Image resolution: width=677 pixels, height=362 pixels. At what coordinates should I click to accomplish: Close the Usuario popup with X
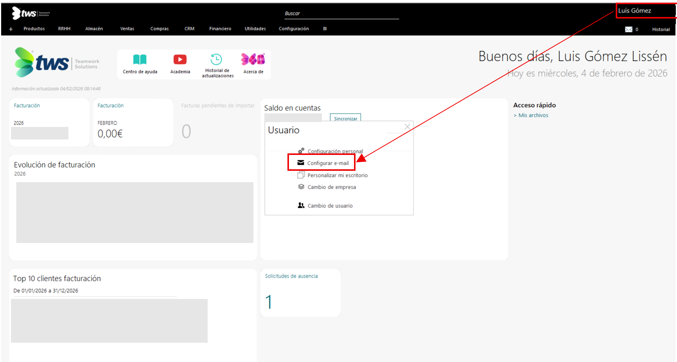point(407,127)
